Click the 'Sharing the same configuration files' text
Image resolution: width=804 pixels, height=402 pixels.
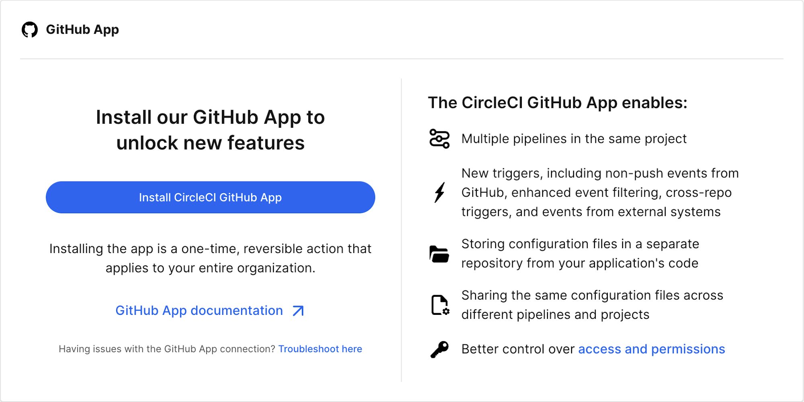pyautogui.click(x=592, y=305)
